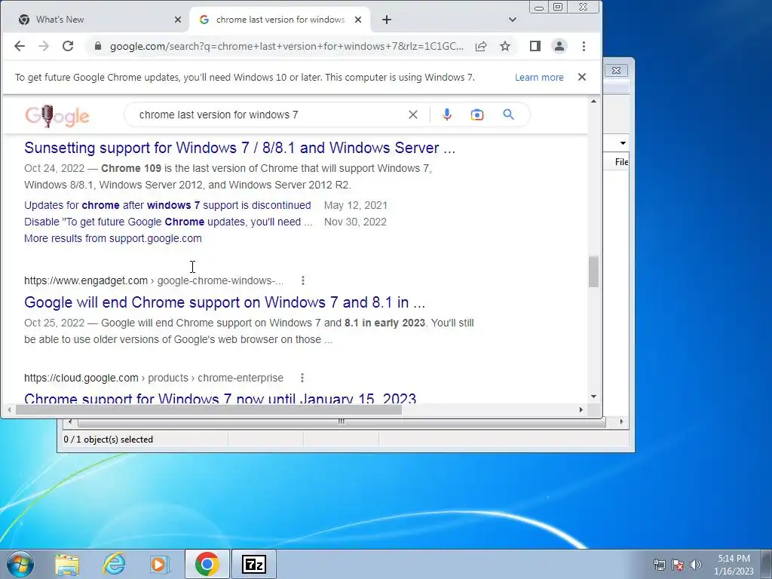The image size is (772, 579).
Task: Open Learn more about Windows 10 requirement
Action: click(x=539, y=78)
